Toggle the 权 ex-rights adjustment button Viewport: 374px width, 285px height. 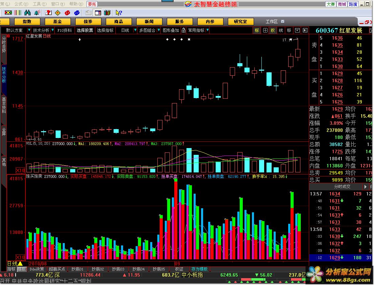tap(273, 30)
